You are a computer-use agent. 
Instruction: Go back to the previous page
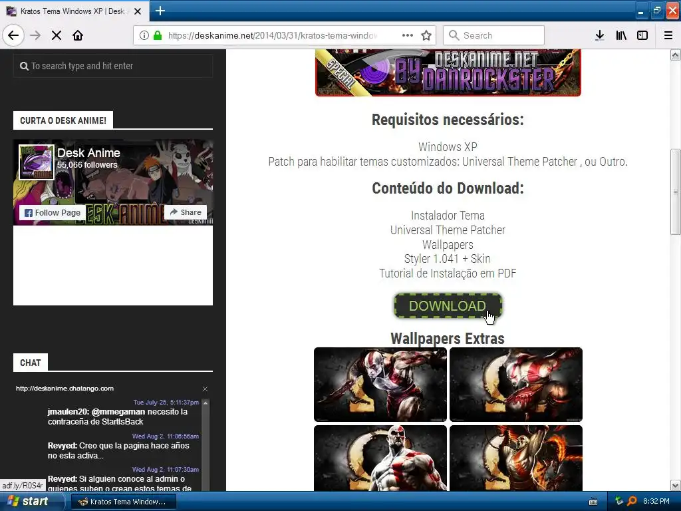point(13,35)
